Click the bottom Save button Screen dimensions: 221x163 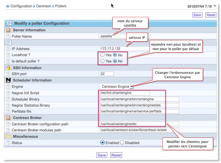[102, 155]
